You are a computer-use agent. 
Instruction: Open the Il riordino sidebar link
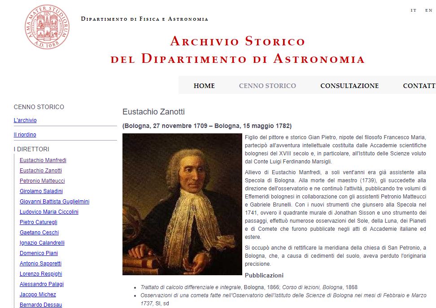click(25, 135)
